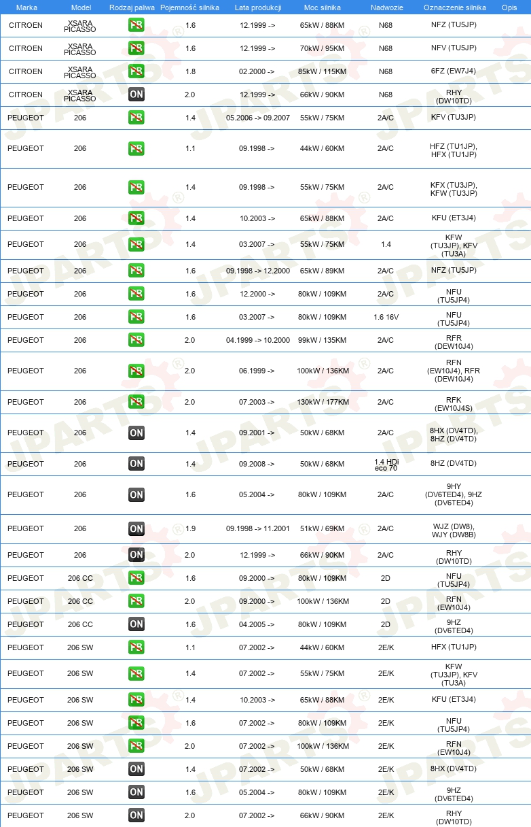Image resolution: width=531 pixels, height=827 pixels.
Task: Select the 09.1998 -> 12.2000 date cell
Action: pyautogui.click(x=257, y=271)
